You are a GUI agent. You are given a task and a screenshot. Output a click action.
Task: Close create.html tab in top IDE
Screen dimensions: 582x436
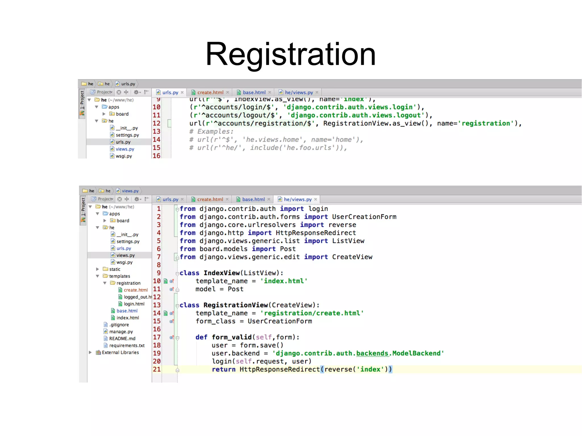228,93
